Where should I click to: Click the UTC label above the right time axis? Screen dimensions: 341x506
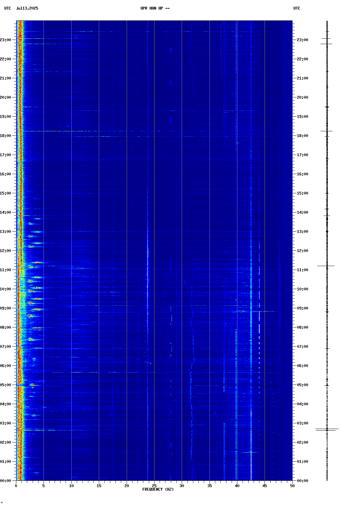coord(297,8)
